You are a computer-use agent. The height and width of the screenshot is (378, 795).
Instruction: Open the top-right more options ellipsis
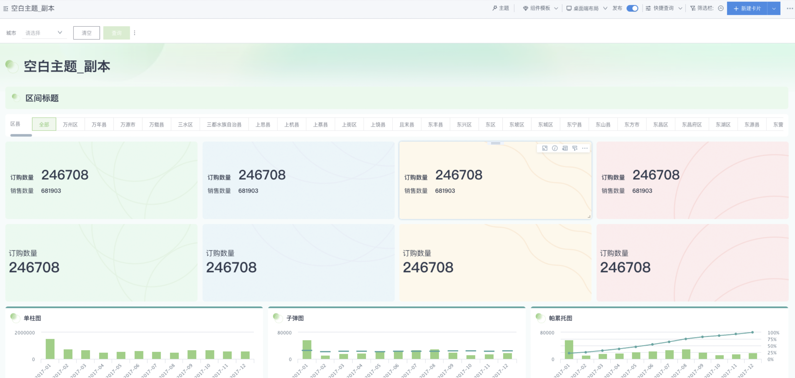(x=790, y=8)
